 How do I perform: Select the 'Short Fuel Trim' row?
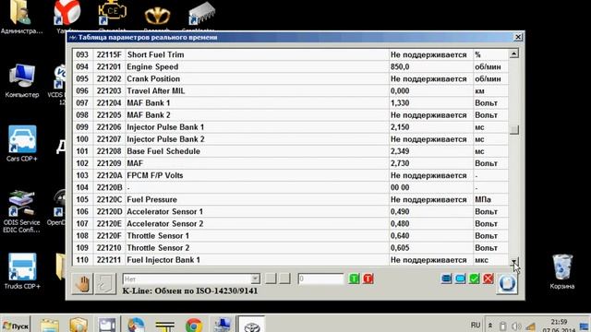pos(290,54)
